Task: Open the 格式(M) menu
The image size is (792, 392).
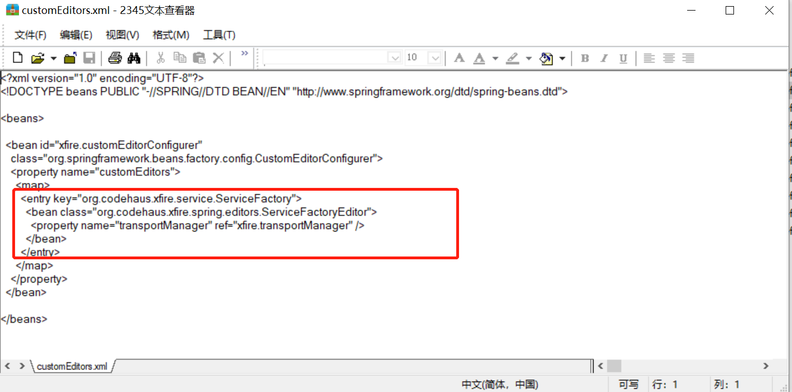Action: pyautogui.click(x=171, y=35)
